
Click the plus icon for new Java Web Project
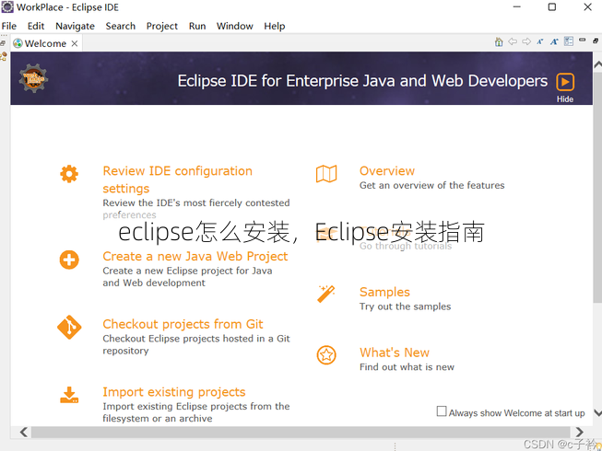(x=69, y=260)
